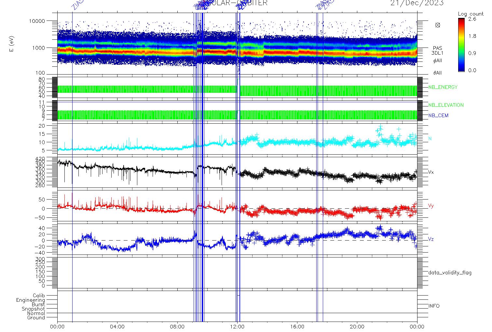
Task: Click the -40 tick on the Vz axis
Action: pos(40,253)
